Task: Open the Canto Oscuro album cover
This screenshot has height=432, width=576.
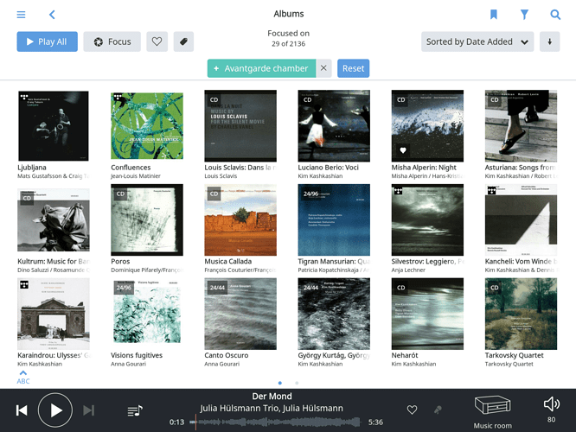Action: (240, 314)
